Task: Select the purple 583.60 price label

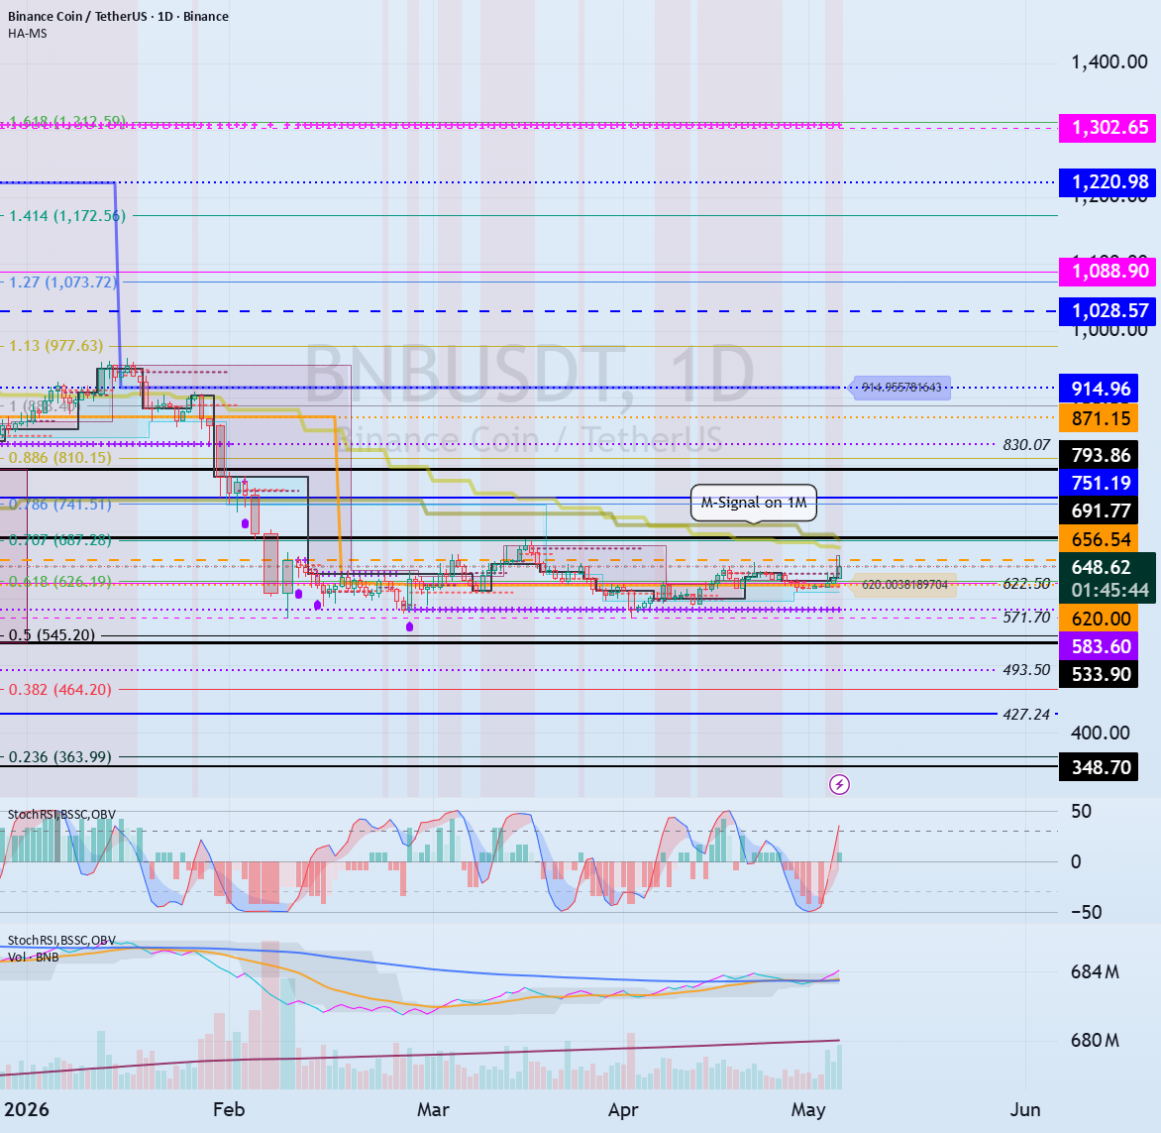Action: [x=1100, y=646]
